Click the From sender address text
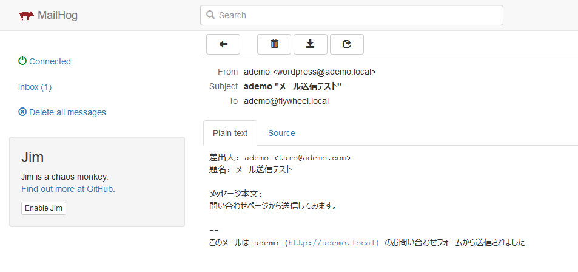The height and width of the screenshot is (272, 578). click(310, 72)
